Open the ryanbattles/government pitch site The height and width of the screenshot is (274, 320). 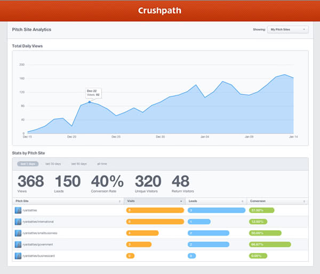click(x=38, y=245)
